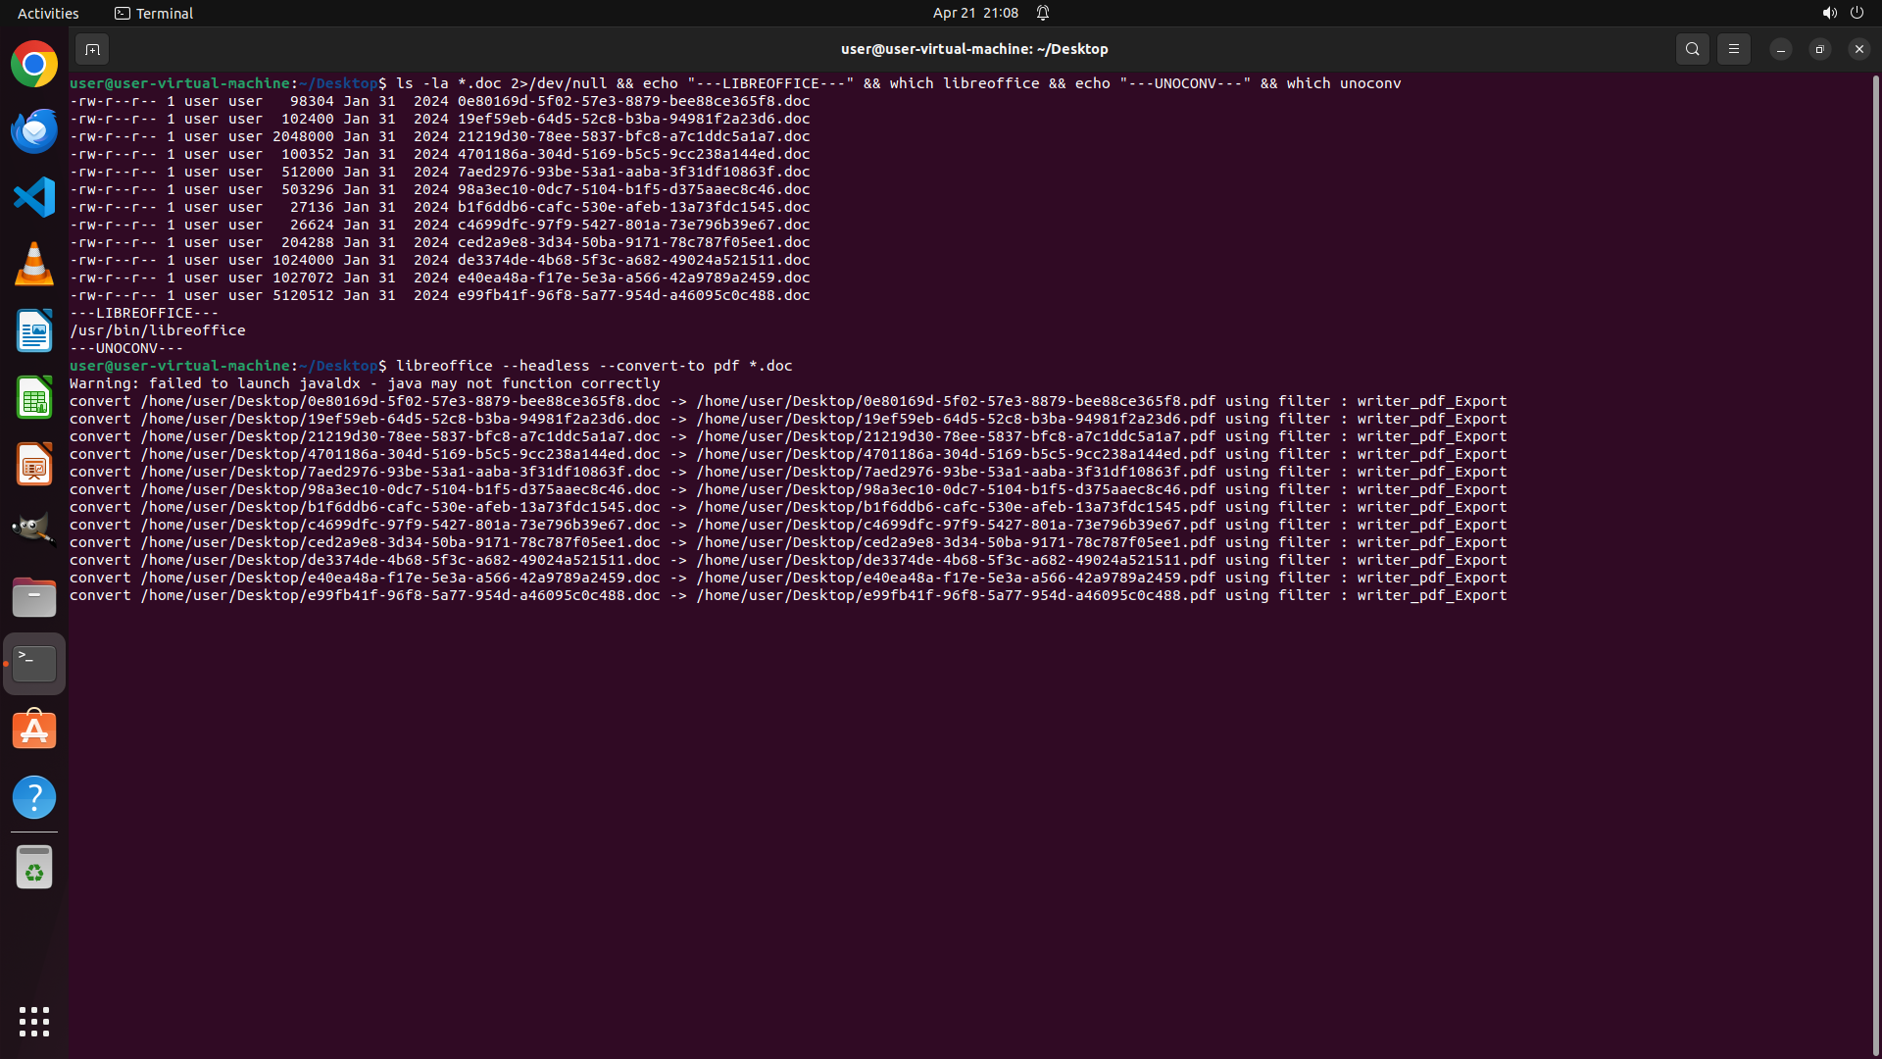Viewport: 1882px width, 1059px height.
Task: Open the terminal hamburger menu
Action: tap(1734, 49)
